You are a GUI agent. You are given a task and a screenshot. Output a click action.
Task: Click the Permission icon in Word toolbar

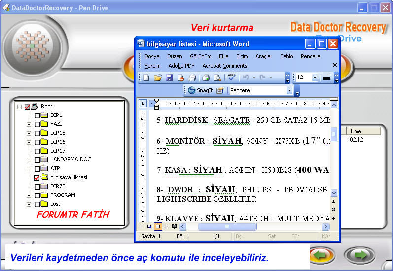(x=180, y=77)
